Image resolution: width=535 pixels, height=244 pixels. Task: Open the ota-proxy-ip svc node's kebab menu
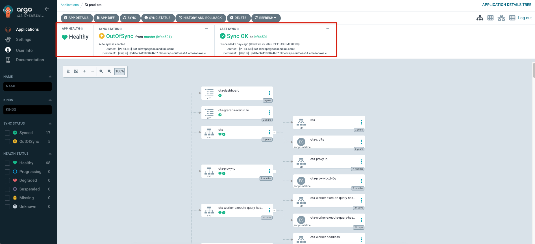(269, 171)
